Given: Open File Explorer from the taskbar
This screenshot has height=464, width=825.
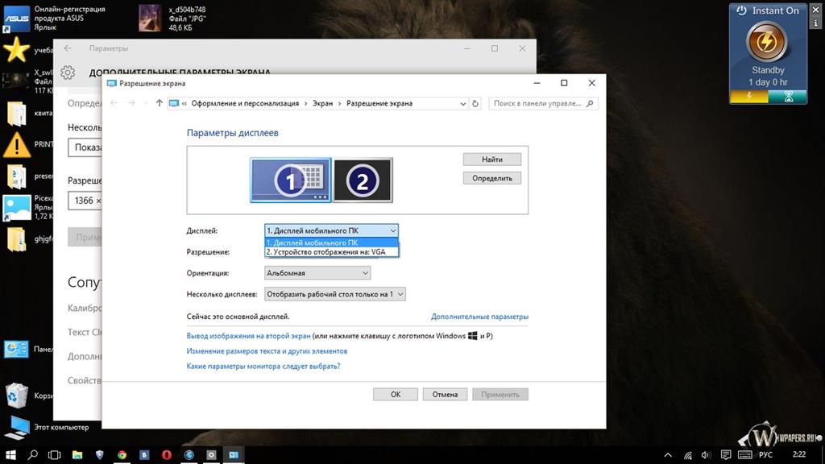Looking at the screenshot, I should click(77, 455).
